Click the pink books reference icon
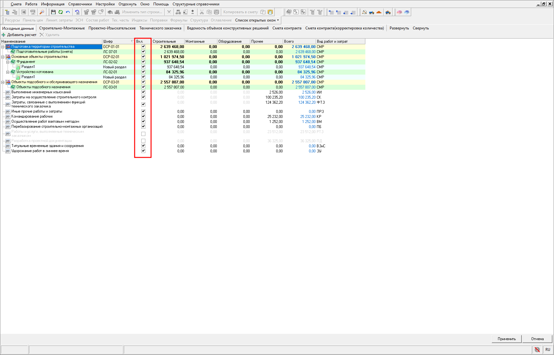The image size is (554, 355). coord(399,12)
